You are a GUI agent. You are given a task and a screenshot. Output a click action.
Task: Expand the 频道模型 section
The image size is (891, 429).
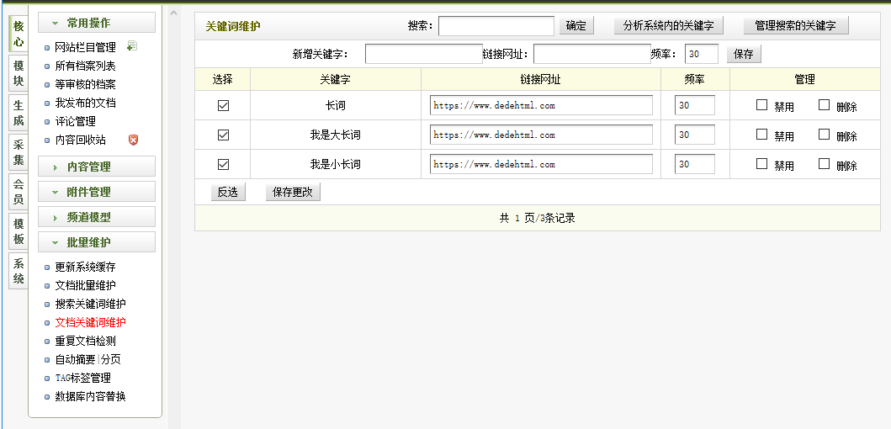[x=96, y=217]
